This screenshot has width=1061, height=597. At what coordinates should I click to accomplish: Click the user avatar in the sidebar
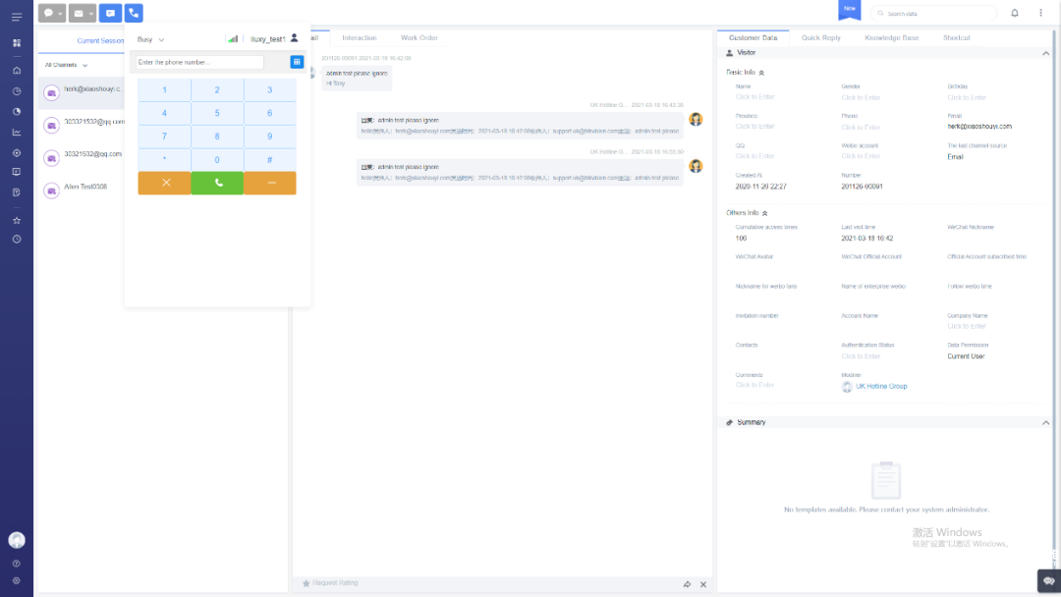[17, 539]
